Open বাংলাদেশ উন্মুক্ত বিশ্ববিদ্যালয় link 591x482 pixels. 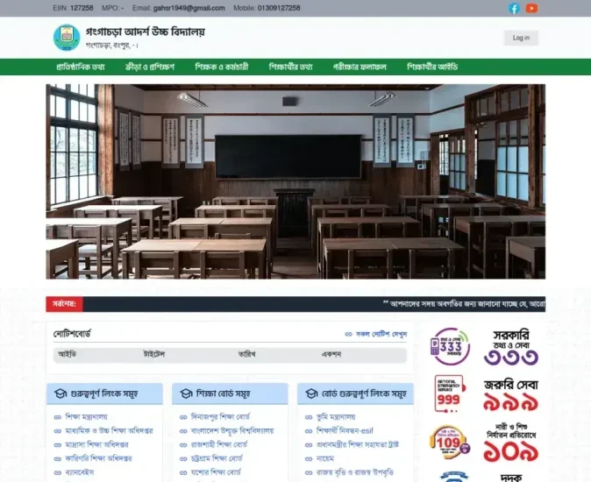(x=232, y=431)
